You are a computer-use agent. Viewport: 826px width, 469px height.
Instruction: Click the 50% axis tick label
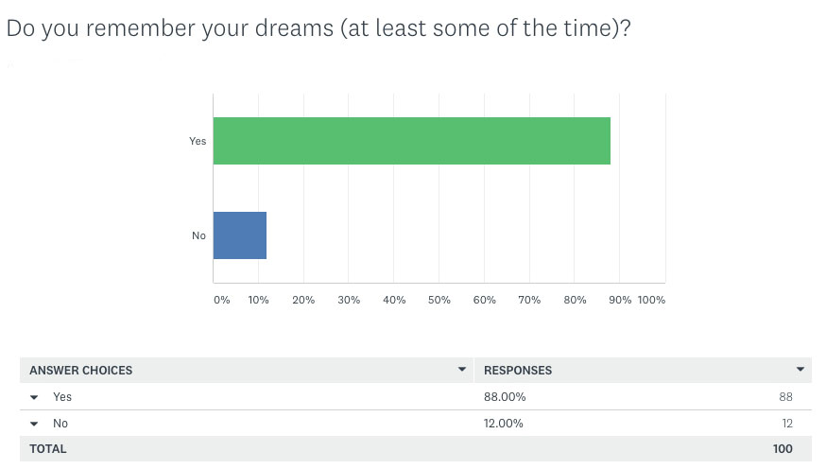[x=439, y=300]
